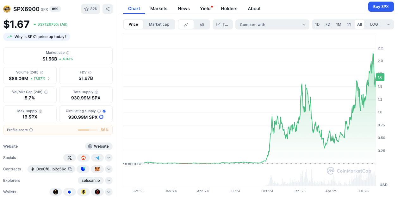Show Profile score info icon
398x197 pixels.
point(31,130)
